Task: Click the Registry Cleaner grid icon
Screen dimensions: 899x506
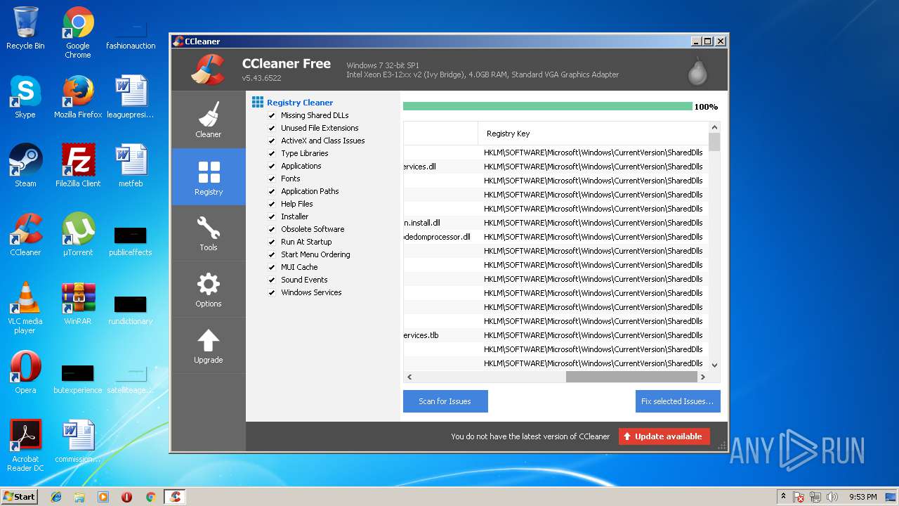Action: (x=258, y=103)
